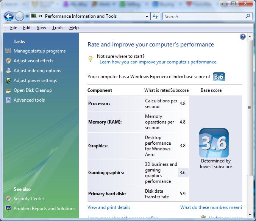The height and width of the screenshot is (221, 256).
Task: Select the Graphics row label
Action: click(98, 146)
